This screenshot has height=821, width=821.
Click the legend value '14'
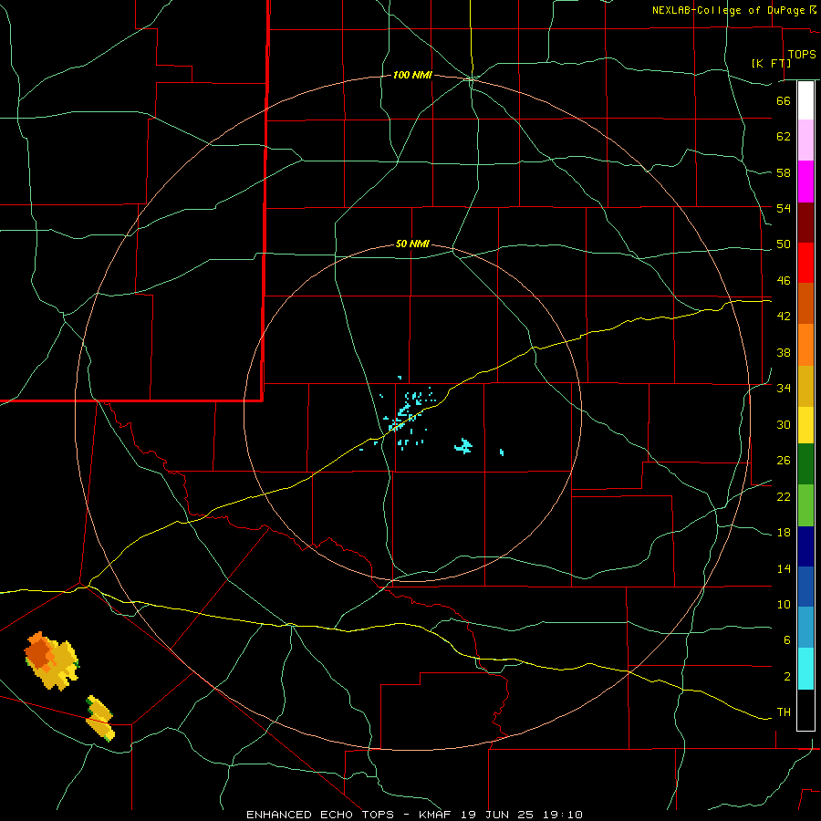[x=784, y=568]
